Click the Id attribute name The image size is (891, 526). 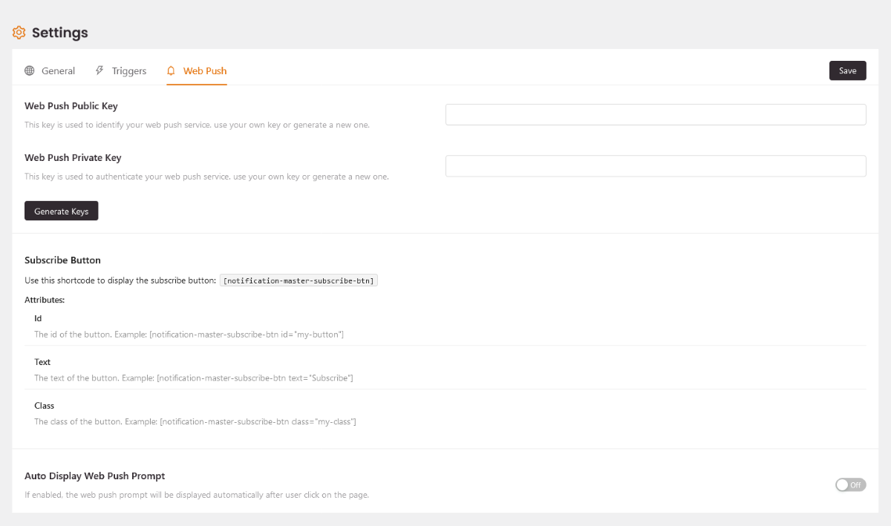click(38, 318)
